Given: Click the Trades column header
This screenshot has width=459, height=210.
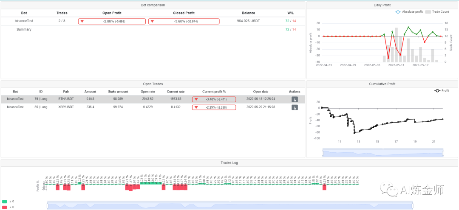Looking at the screenshot, I should pyautogui.click(x=62, y=13).
